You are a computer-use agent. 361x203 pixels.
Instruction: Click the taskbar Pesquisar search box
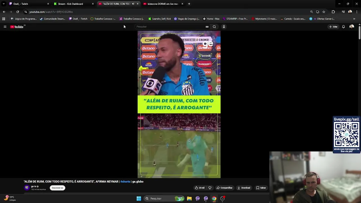tap(165, 198)
